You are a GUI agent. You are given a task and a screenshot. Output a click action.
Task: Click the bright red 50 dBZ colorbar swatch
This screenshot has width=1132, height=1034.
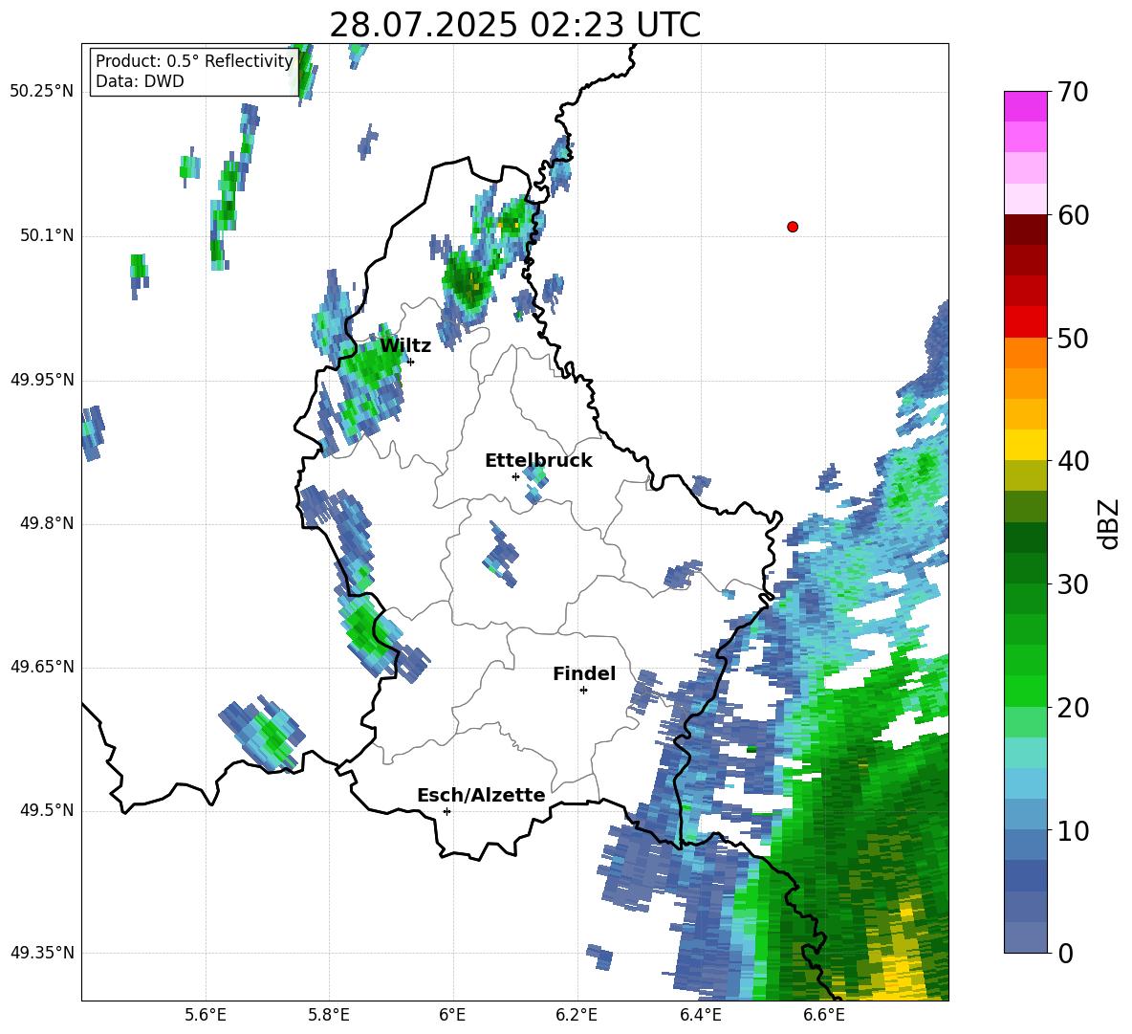click(1025, 322)
